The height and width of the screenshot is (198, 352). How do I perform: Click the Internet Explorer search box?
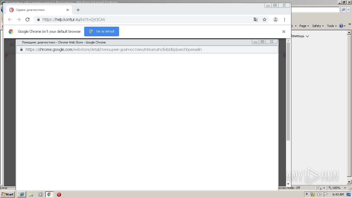click(315, 10)
